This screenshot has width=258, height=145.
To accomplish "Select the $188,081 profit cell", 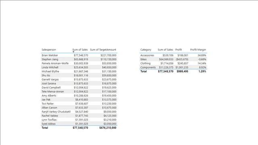I will coord(183,55).
